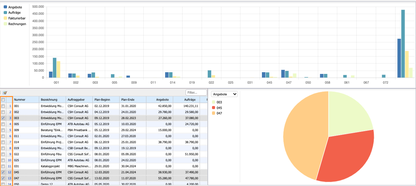
Task: Uncheck the checkbox for project 003
Action: pos(3,118)
